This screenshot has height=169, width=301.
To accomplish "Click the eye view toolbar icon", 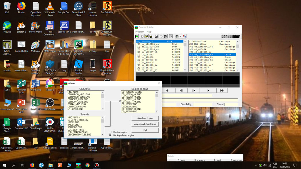I will [x=177, y=36].
